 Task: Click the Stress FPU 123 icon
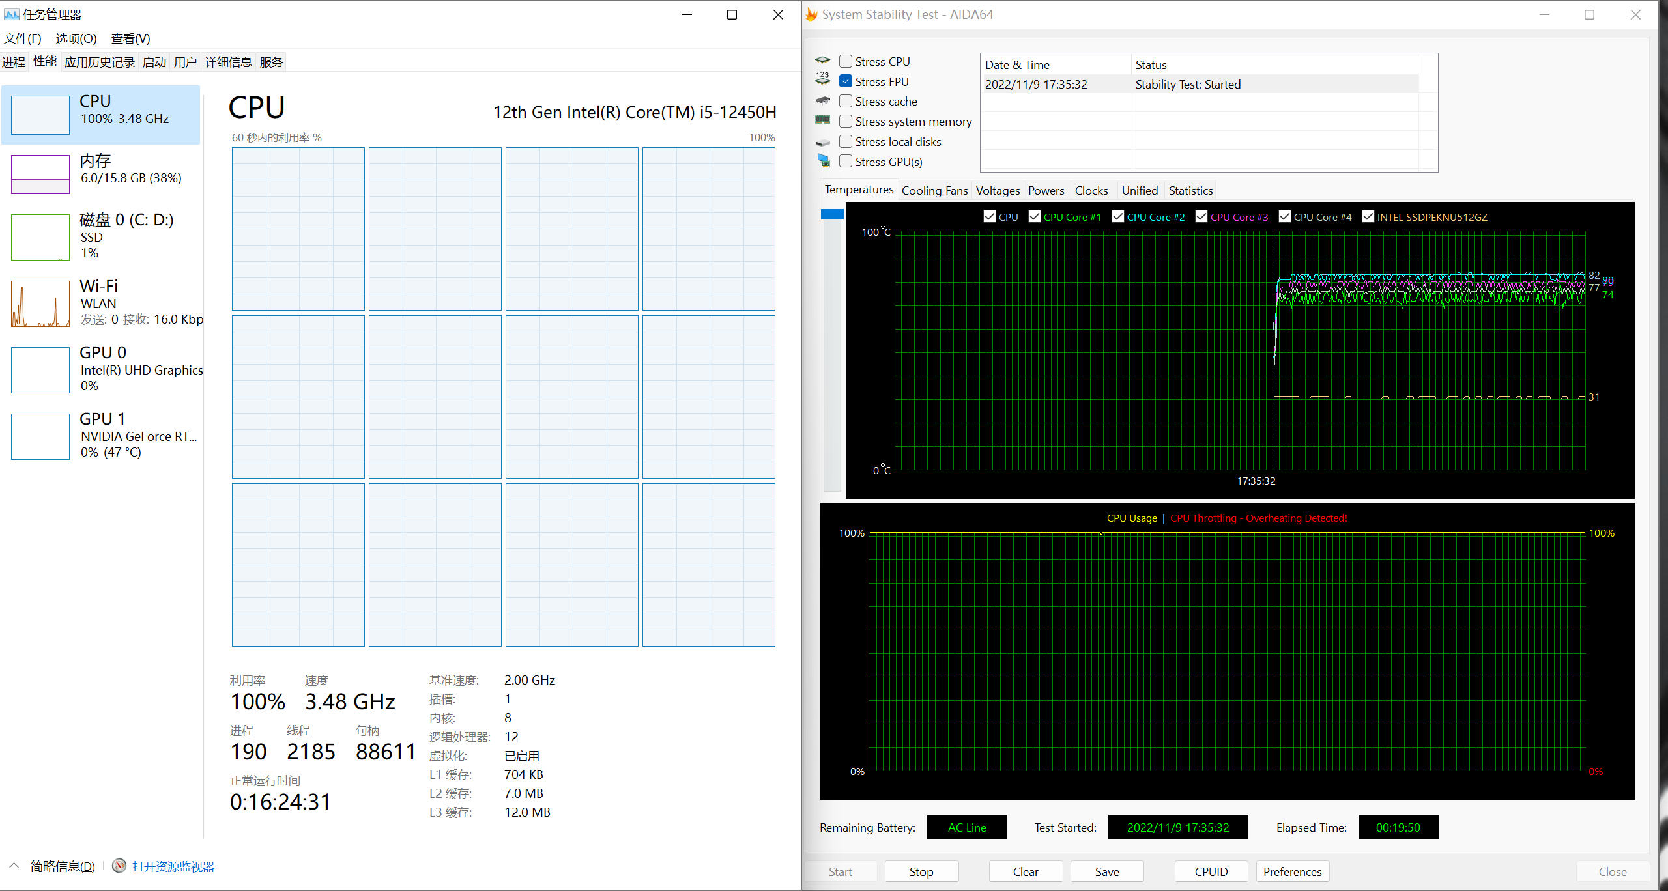823,79
